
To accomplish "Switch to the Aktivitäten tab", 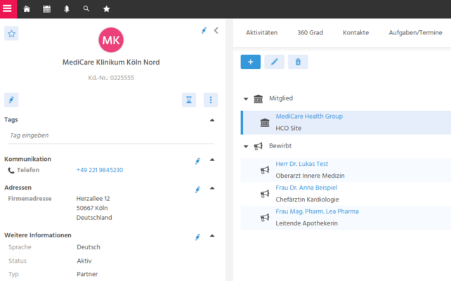I will tap(261, 33).
